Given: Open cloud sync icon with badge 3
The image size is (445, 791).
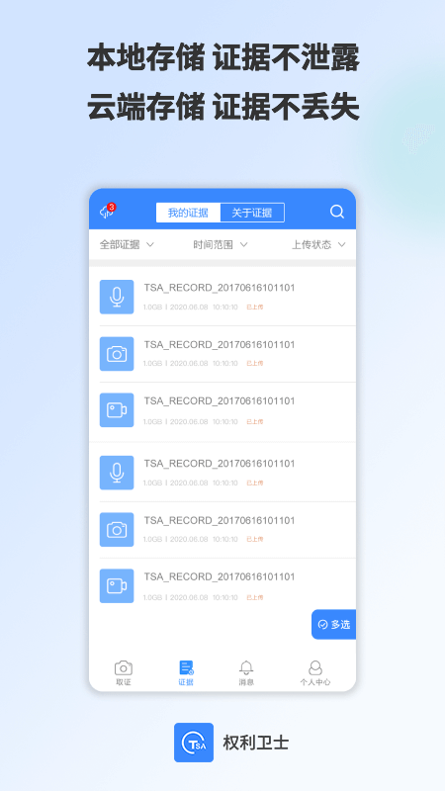Looking at the screenshot, I should pos(108,211).
